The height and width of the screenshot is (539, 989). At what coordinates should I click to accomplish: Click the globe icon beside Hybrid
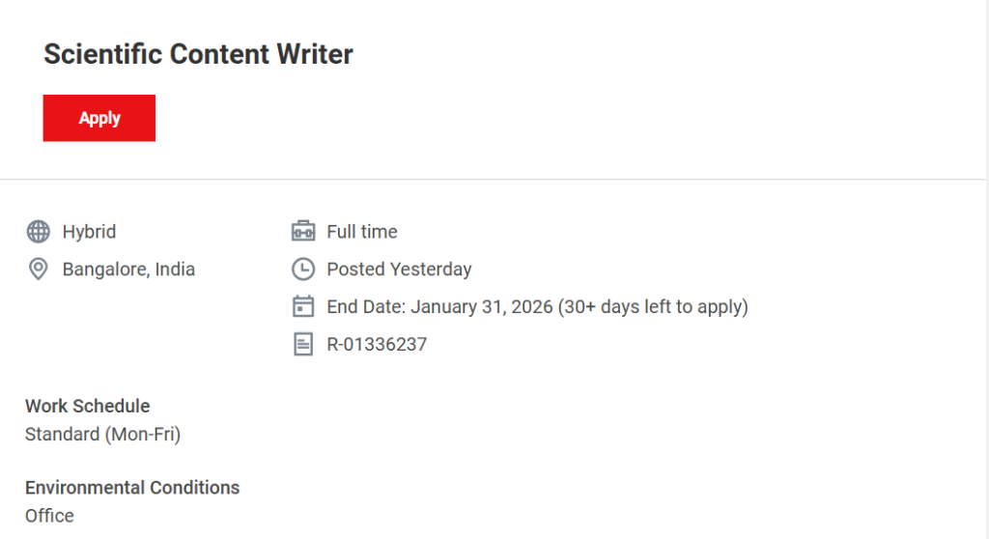point(38,232)
